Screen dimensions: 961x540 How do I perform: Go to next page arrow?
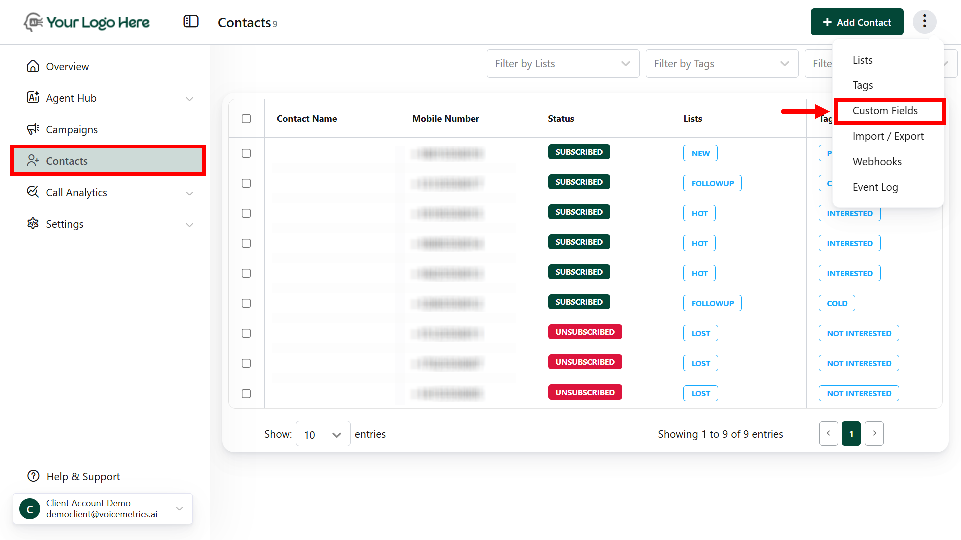tap(874, 433)
